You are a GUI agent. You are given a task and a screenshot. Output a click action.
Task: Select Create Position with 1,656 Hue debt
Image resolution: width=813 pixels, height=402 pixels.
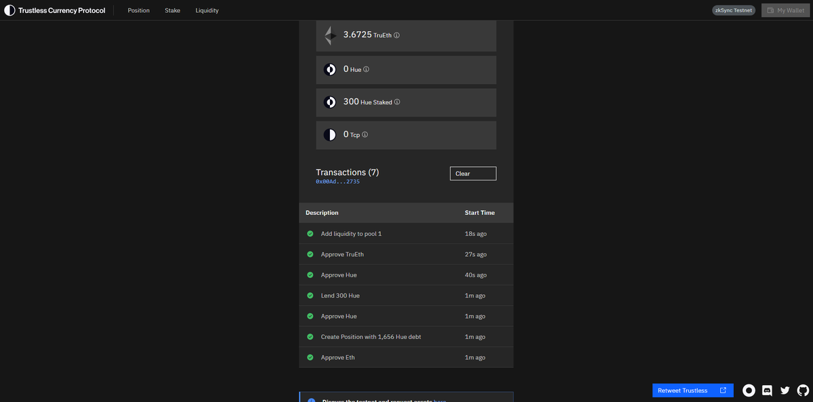[x=371, y=337]
